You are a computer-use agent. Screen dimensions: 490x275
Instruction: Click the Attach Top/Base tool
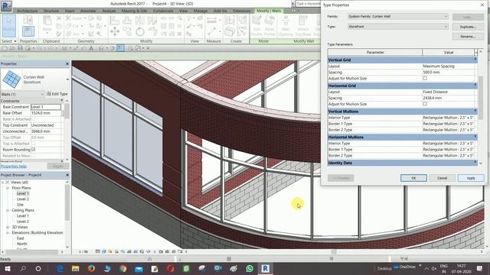(x=303, y=25)
